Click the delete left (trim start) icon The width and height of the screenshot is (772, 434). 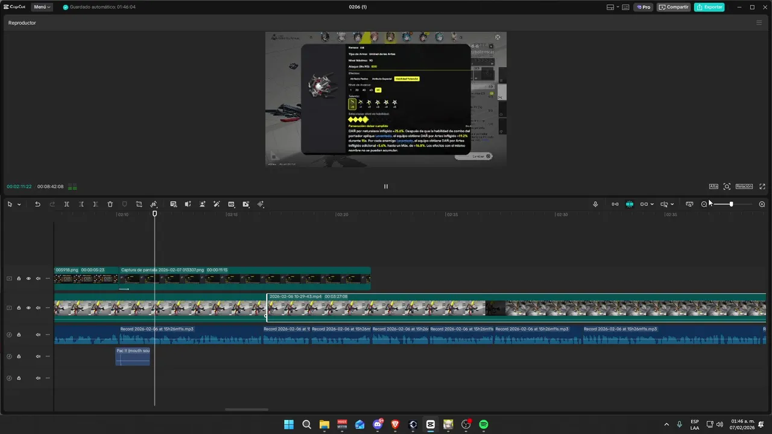81,204
